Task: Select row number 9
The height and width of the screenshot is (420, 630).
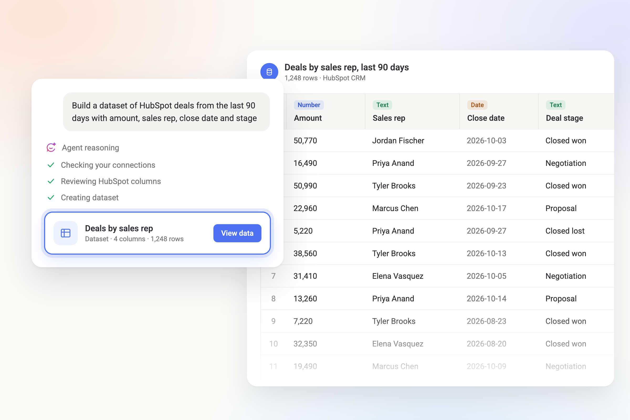Action: [x=273, y=321]
